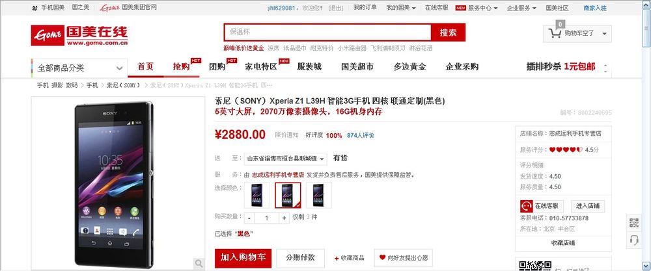Click the 手机国美 mobile icon link

click(x=48, y=7)
